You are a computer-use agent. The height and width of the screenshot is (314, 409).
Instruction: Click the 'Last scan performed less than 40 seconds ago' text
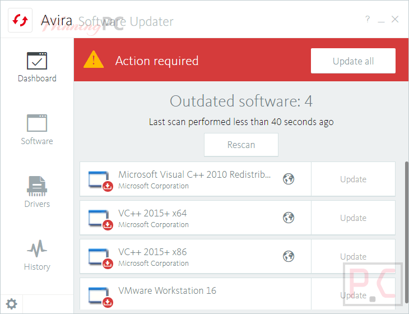(x=241, y=122)
